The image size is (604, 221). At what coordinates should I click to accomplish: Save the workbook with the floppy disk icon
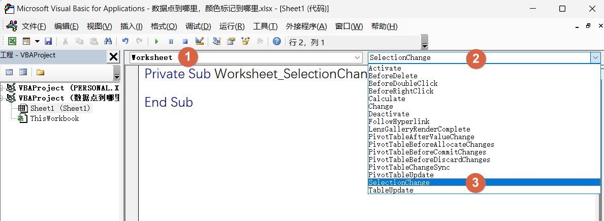pos(48,42)
